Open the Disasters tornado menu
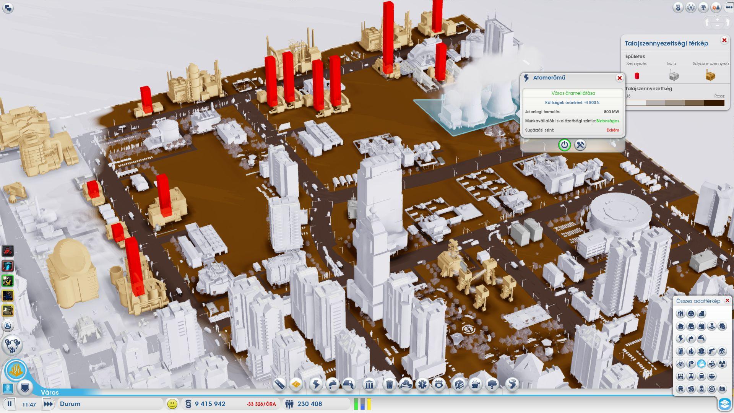This screenshot has width=734, height=413. (x=512, y=384)
